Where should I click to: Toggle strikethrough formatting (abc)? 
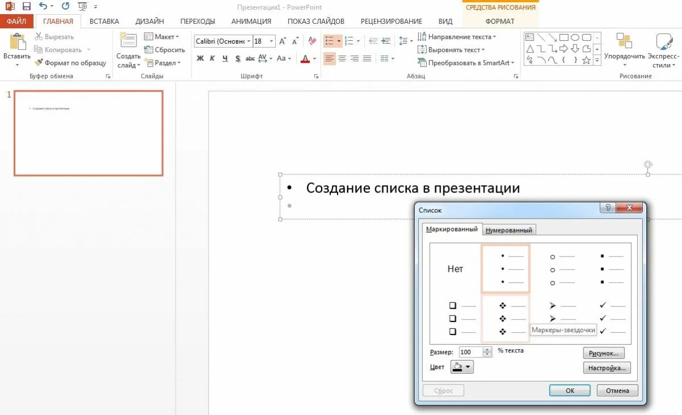tap(250, 58)
